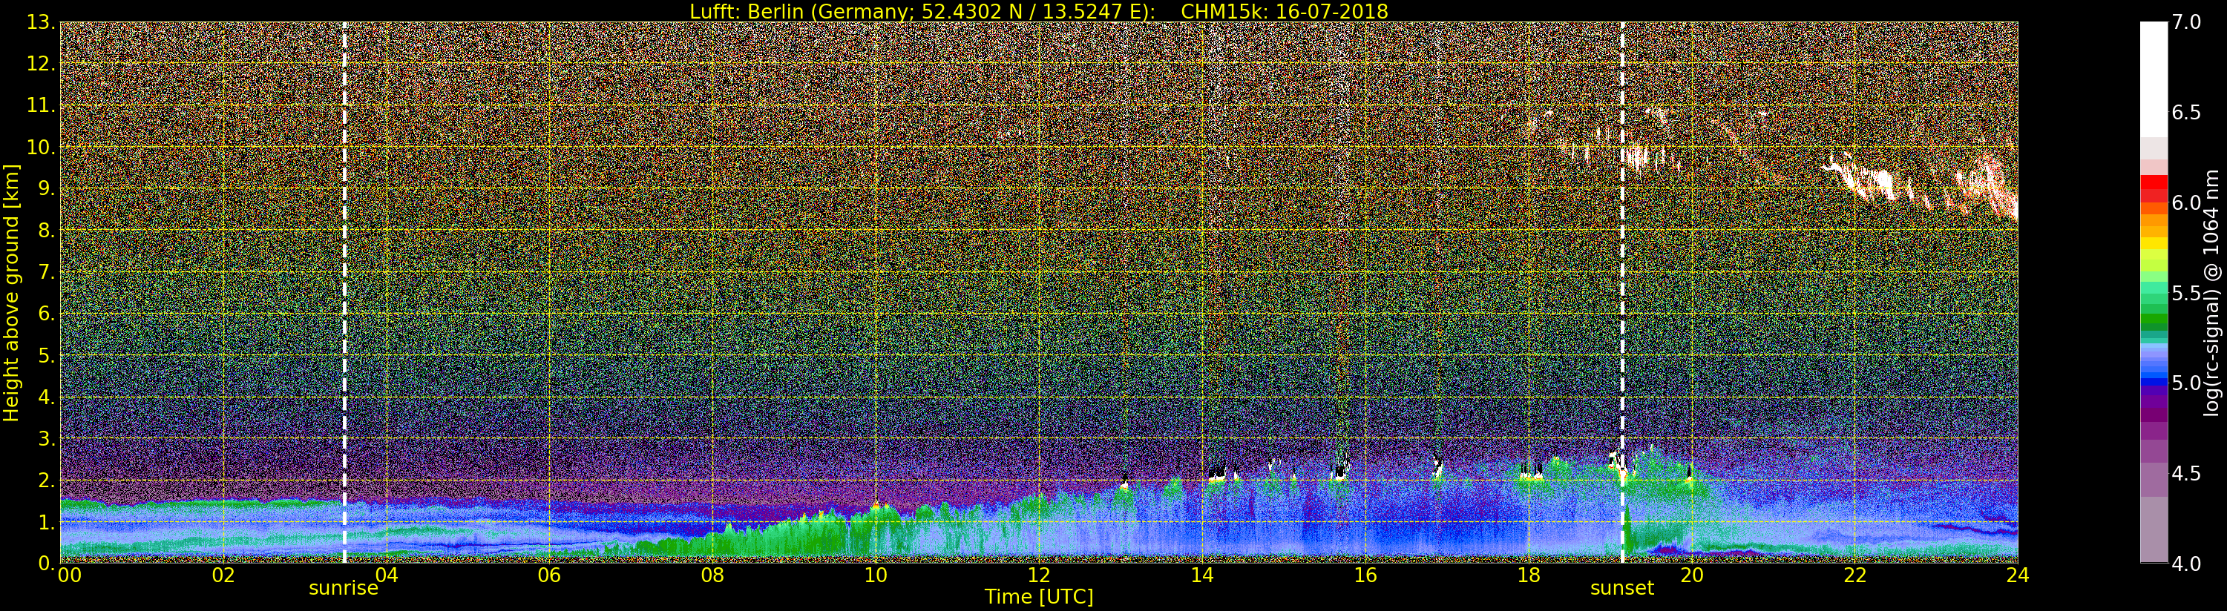Click the time axis tick '18'

[1529, 575]
